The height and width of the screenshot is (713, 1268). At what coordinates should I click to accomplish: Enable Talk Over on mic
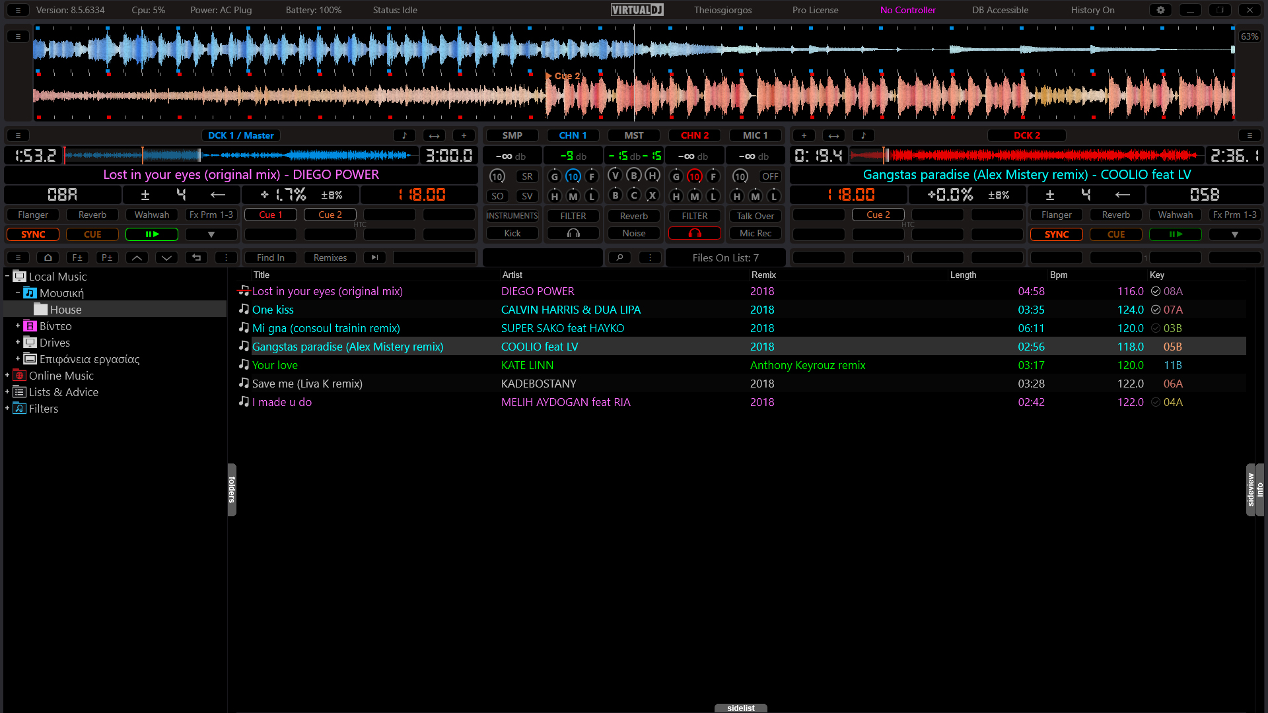tap(756, 216)
